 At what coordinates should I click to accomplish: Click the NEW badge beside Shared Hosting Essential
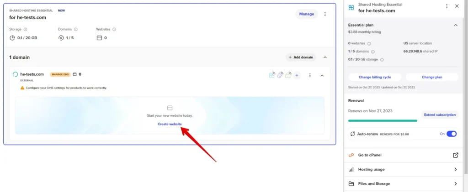point(61,10)
